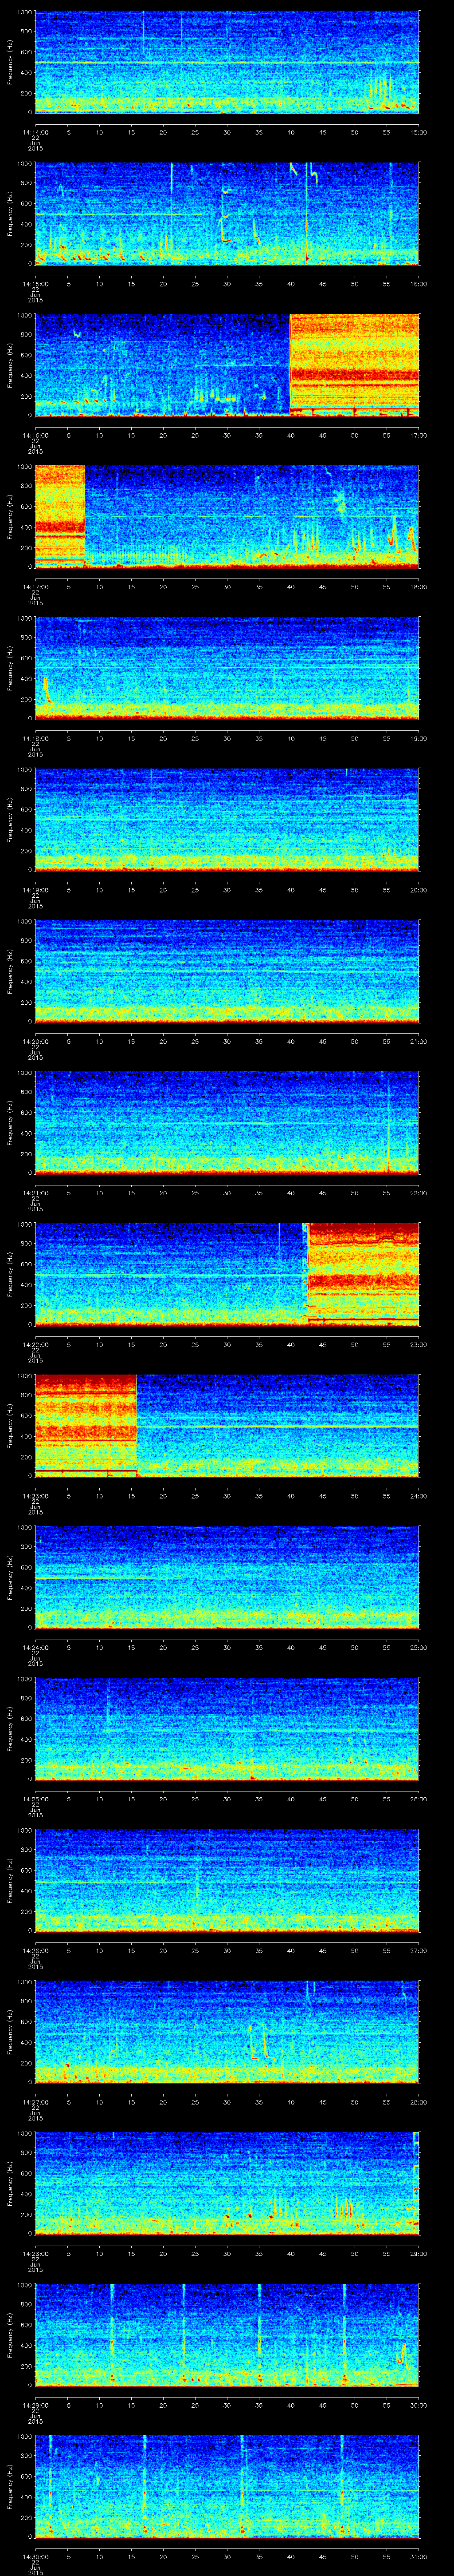454x2576 pixels.
Task: Open the spectrogram panel beginning 14:19:00
Action: (227, 819)
